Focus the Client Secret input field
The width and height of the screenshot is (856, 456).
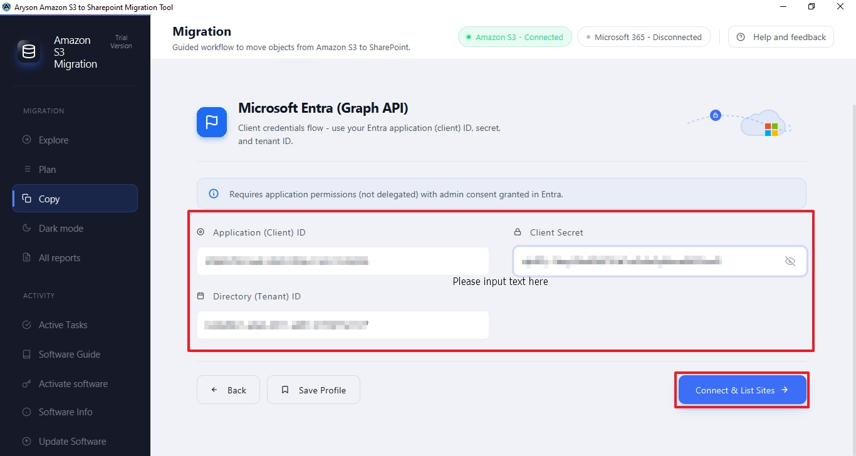[x=660, y=261]
